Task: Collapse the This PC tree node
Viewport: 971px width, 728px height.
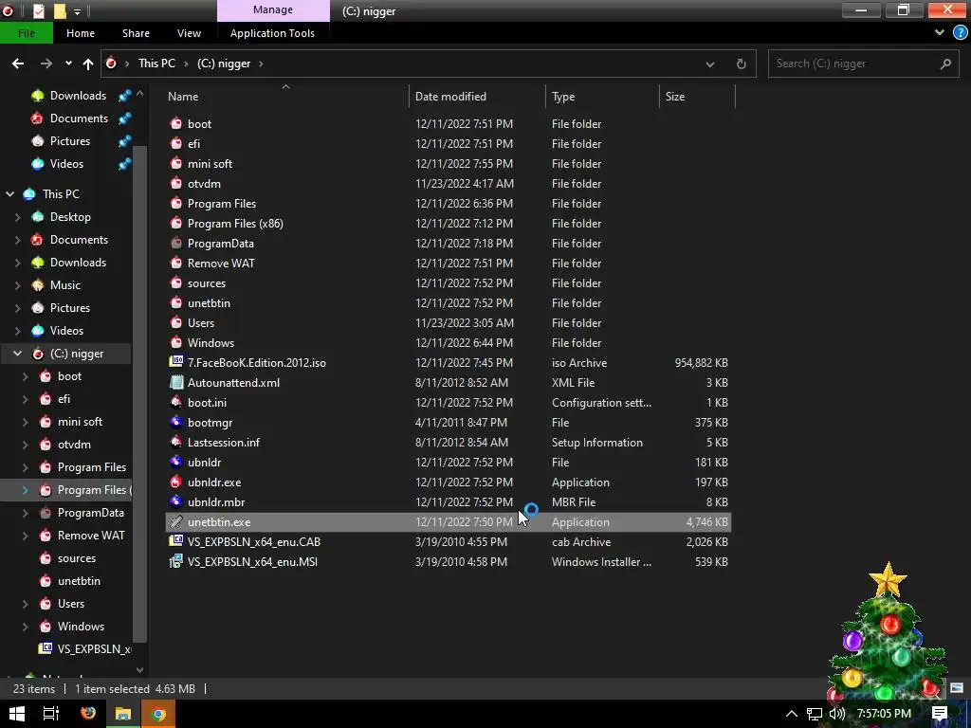Action: tap(9, 193)
